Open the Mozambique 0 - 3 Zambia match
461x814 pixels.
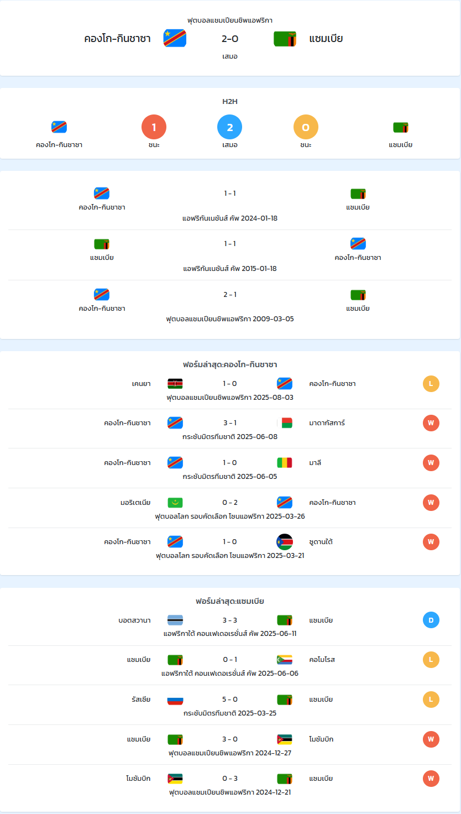click(230, 785)
